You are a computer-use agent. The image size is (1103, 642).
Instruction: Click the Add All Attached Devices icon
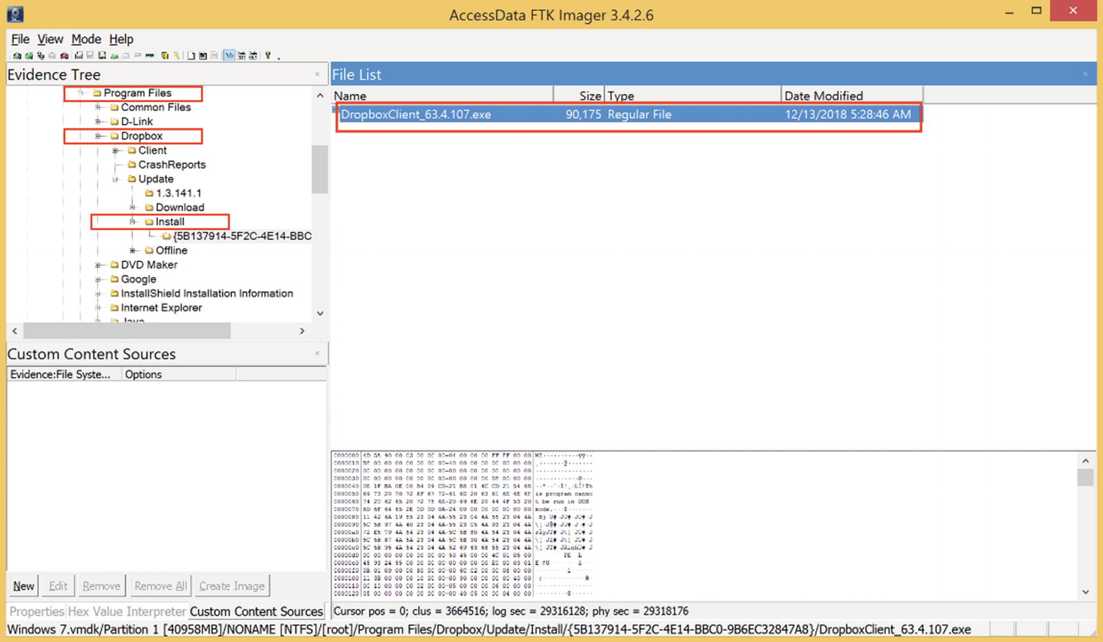pos(29,56)
